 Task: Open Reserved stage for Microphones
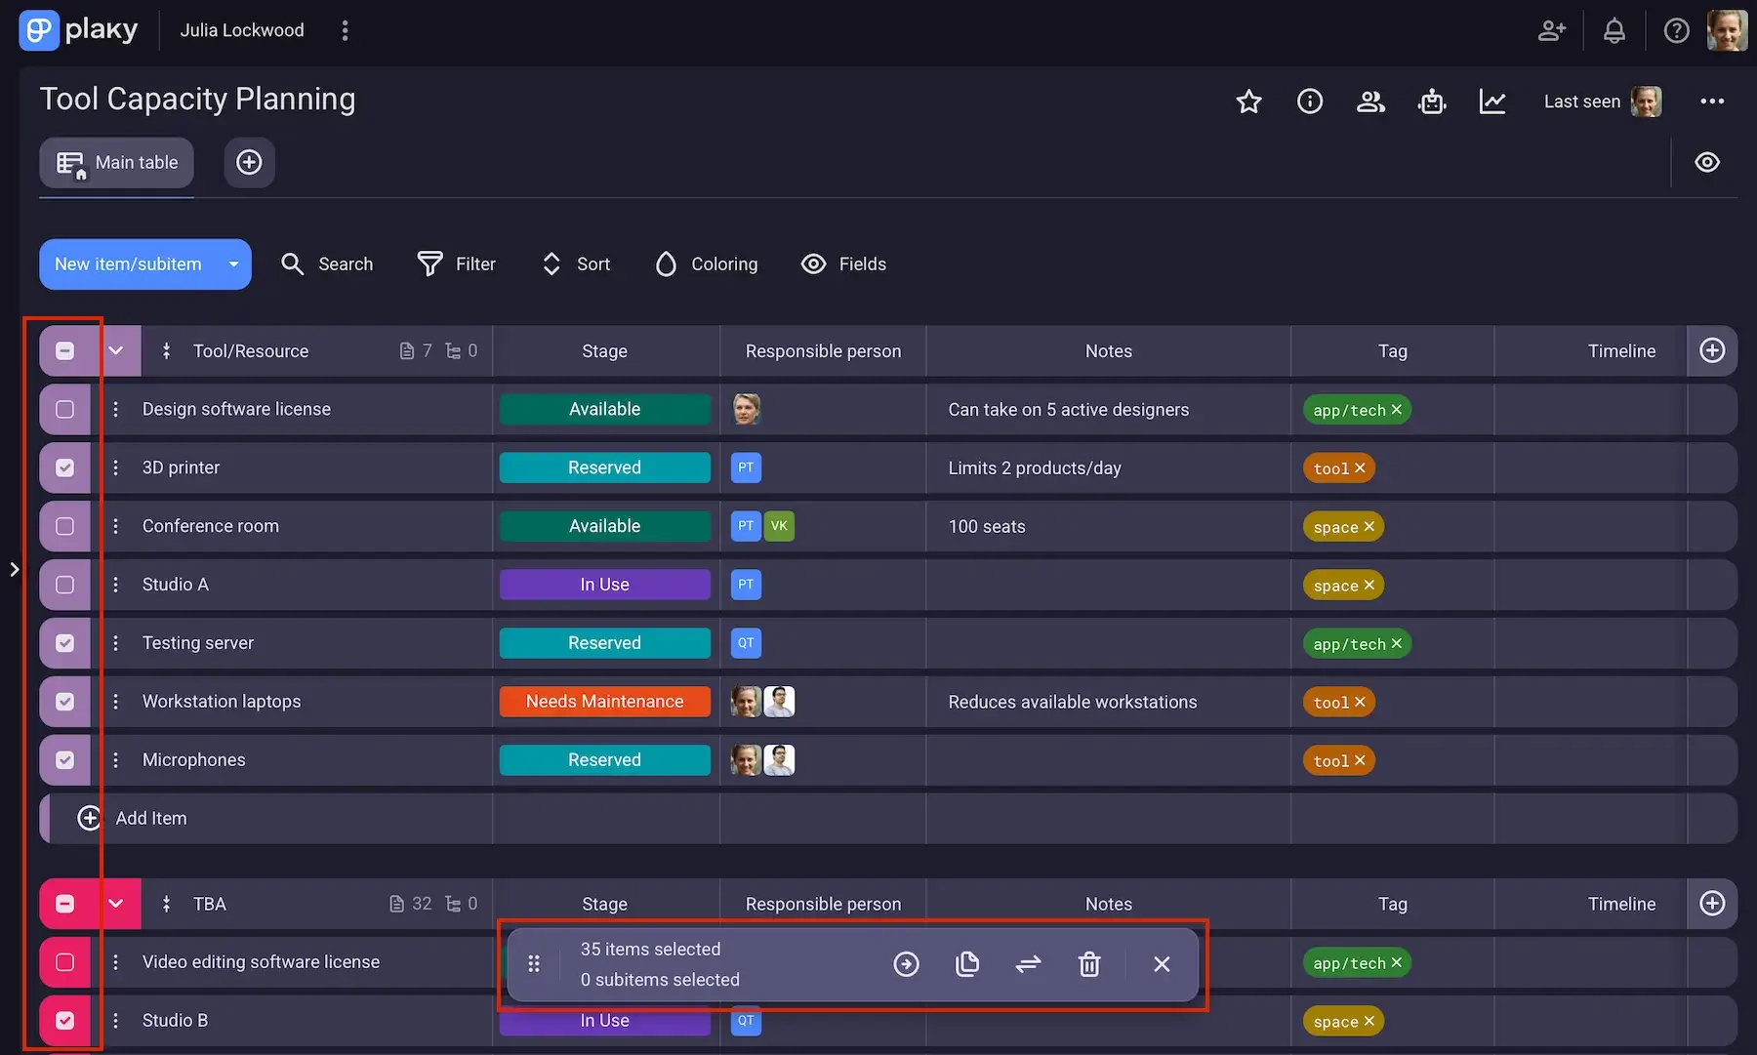[x=605, y=760]
